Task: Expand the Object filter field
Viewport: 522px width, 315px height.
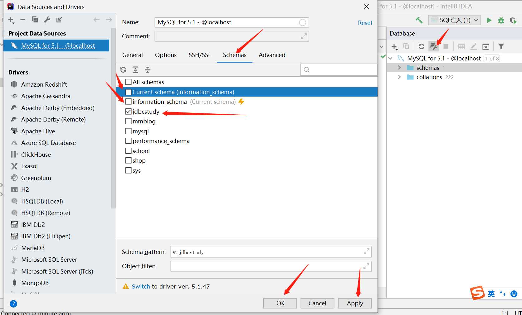Action: click(366, 266)
